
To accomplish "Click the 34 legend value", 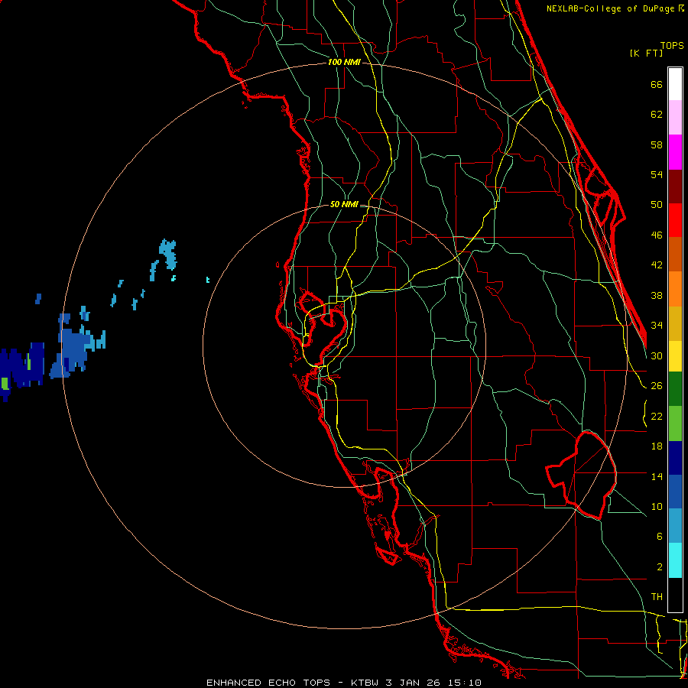I will (657, 325).
